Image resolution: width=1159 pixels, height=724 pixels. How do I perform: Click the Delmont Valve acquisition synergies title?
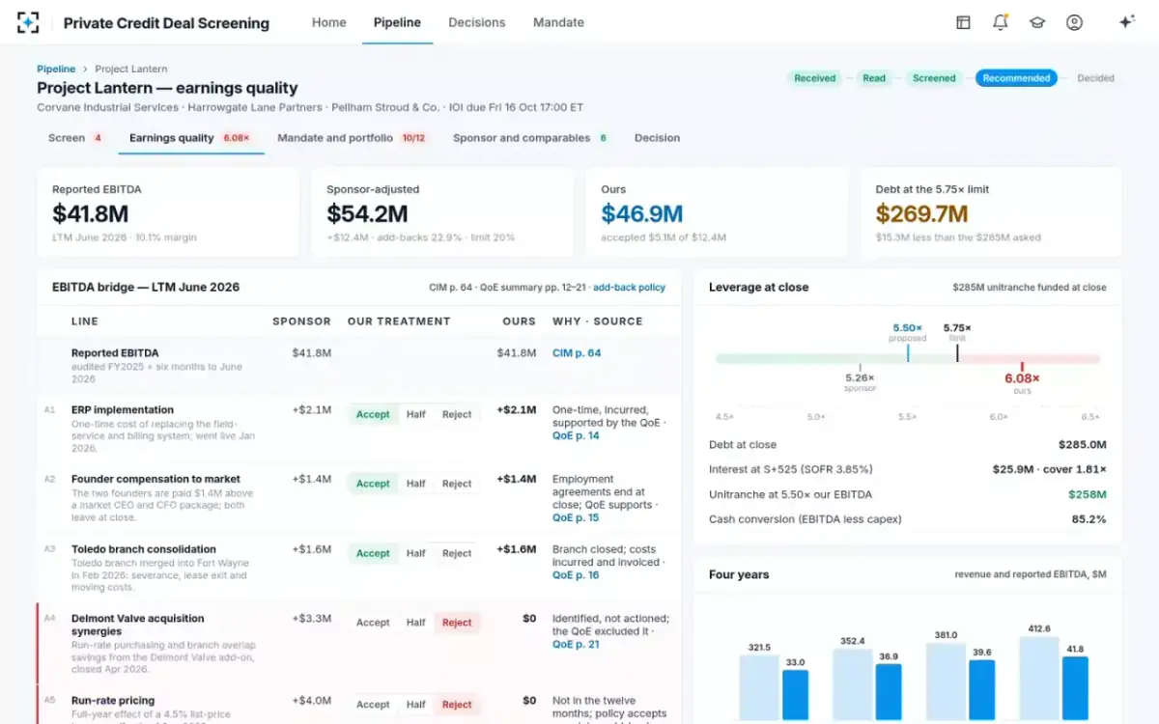coord(138,625)
